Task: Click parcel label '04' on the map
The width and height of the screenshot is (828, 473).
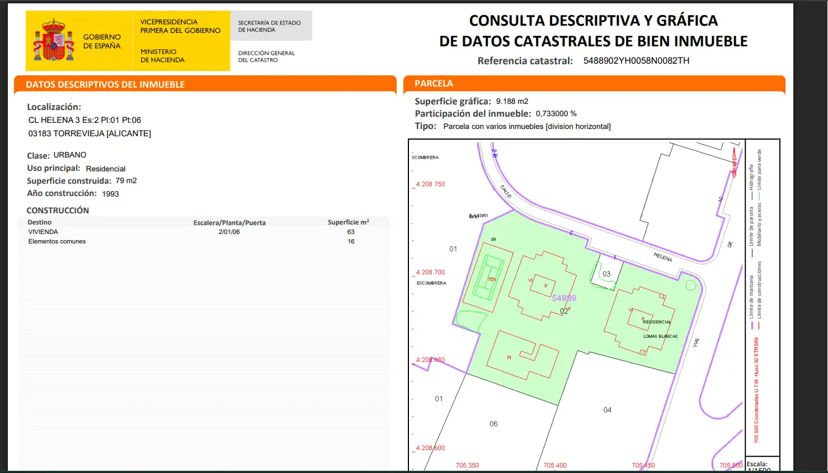Action: pyautogui.click(x=608, y=410)
